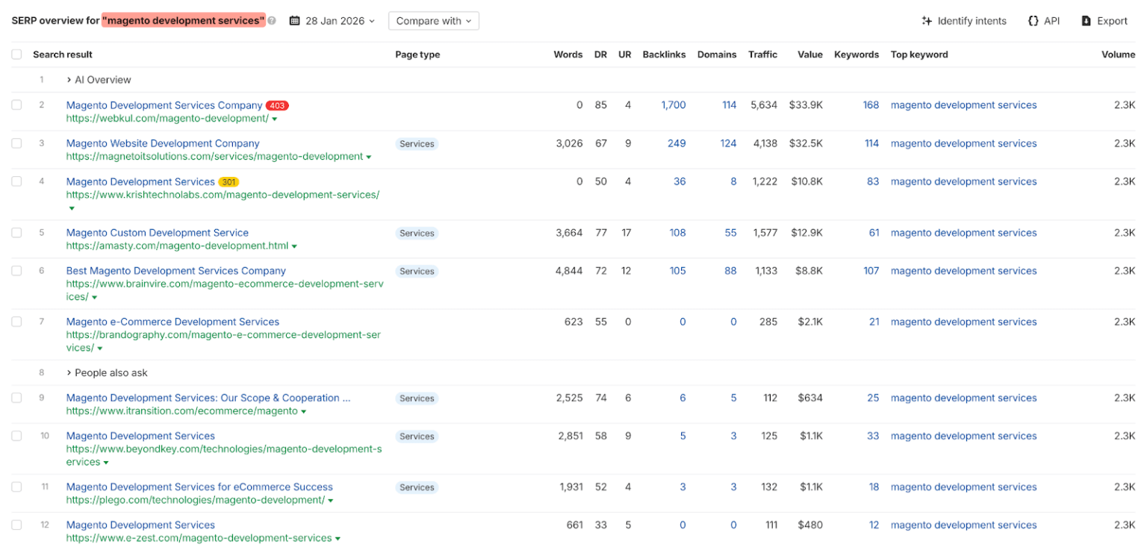Check the box for the webkul.com result
This screenshot has height=550, width=1147.
click(x=16, y=105)
